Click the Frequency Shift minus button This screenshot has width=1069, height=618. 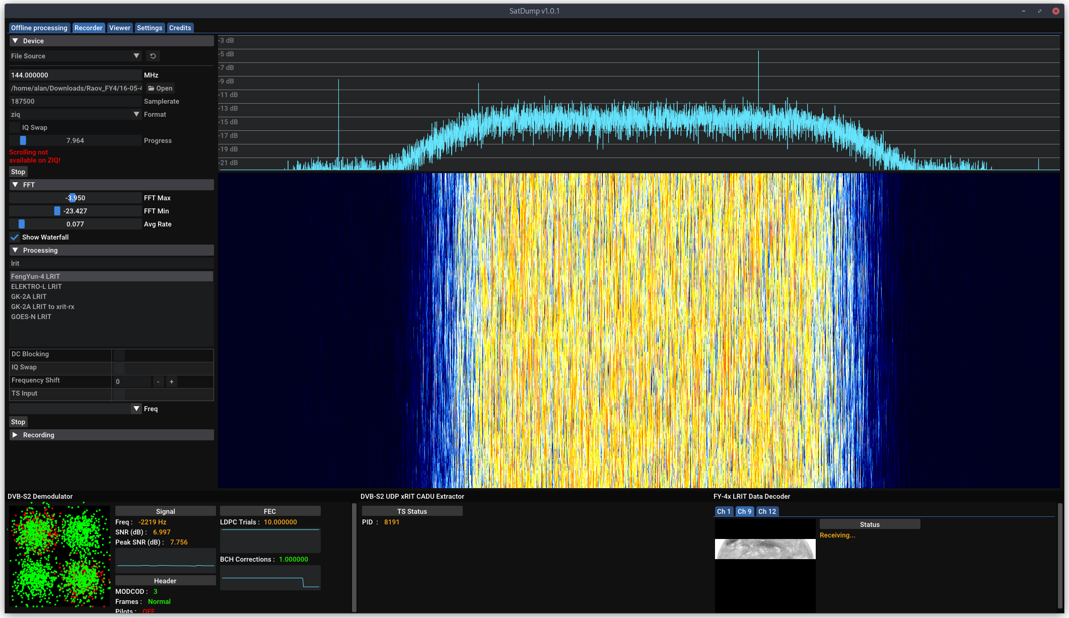click(158, 381)
